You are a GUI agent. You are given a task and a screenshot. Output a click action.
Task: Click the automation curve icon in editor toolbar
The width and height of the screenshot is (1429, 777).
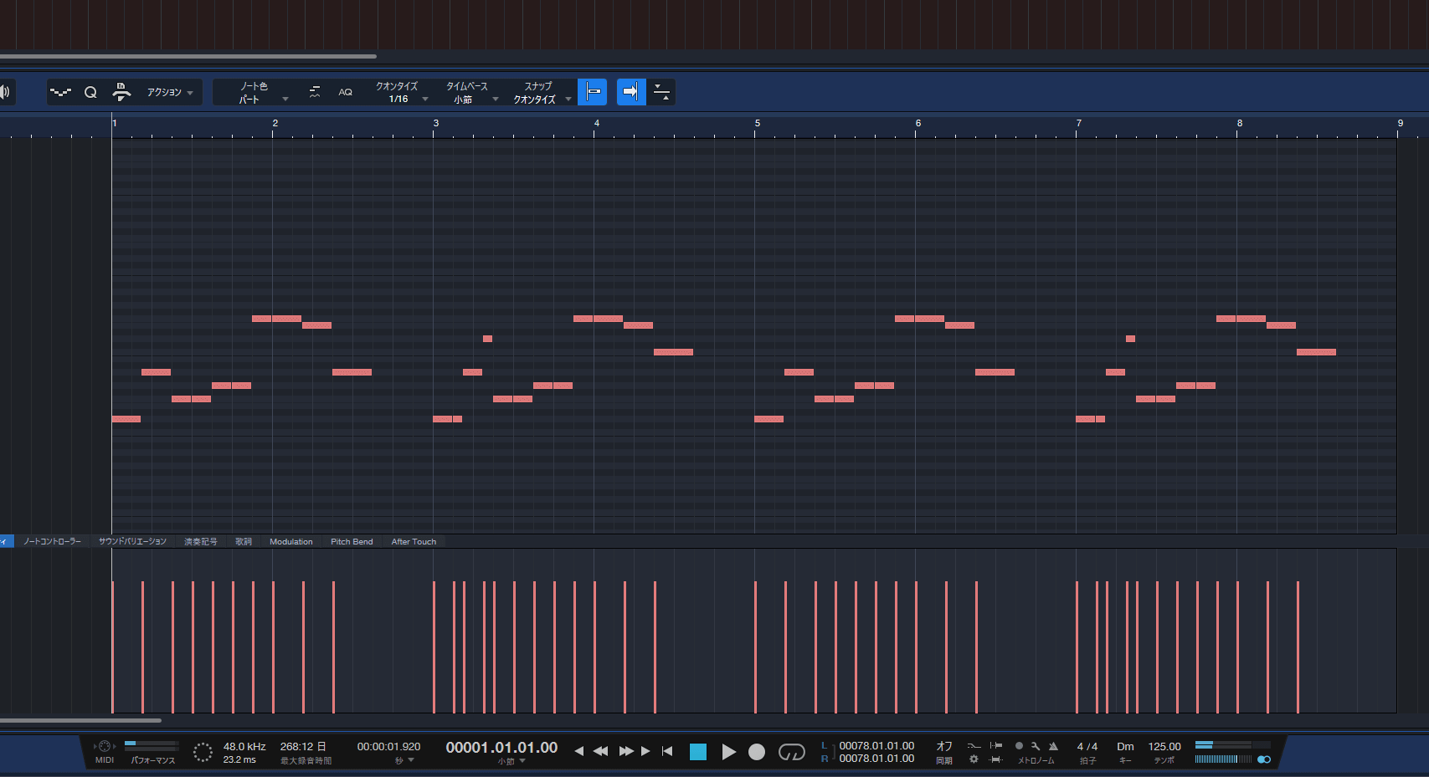[x=60, y=92]
